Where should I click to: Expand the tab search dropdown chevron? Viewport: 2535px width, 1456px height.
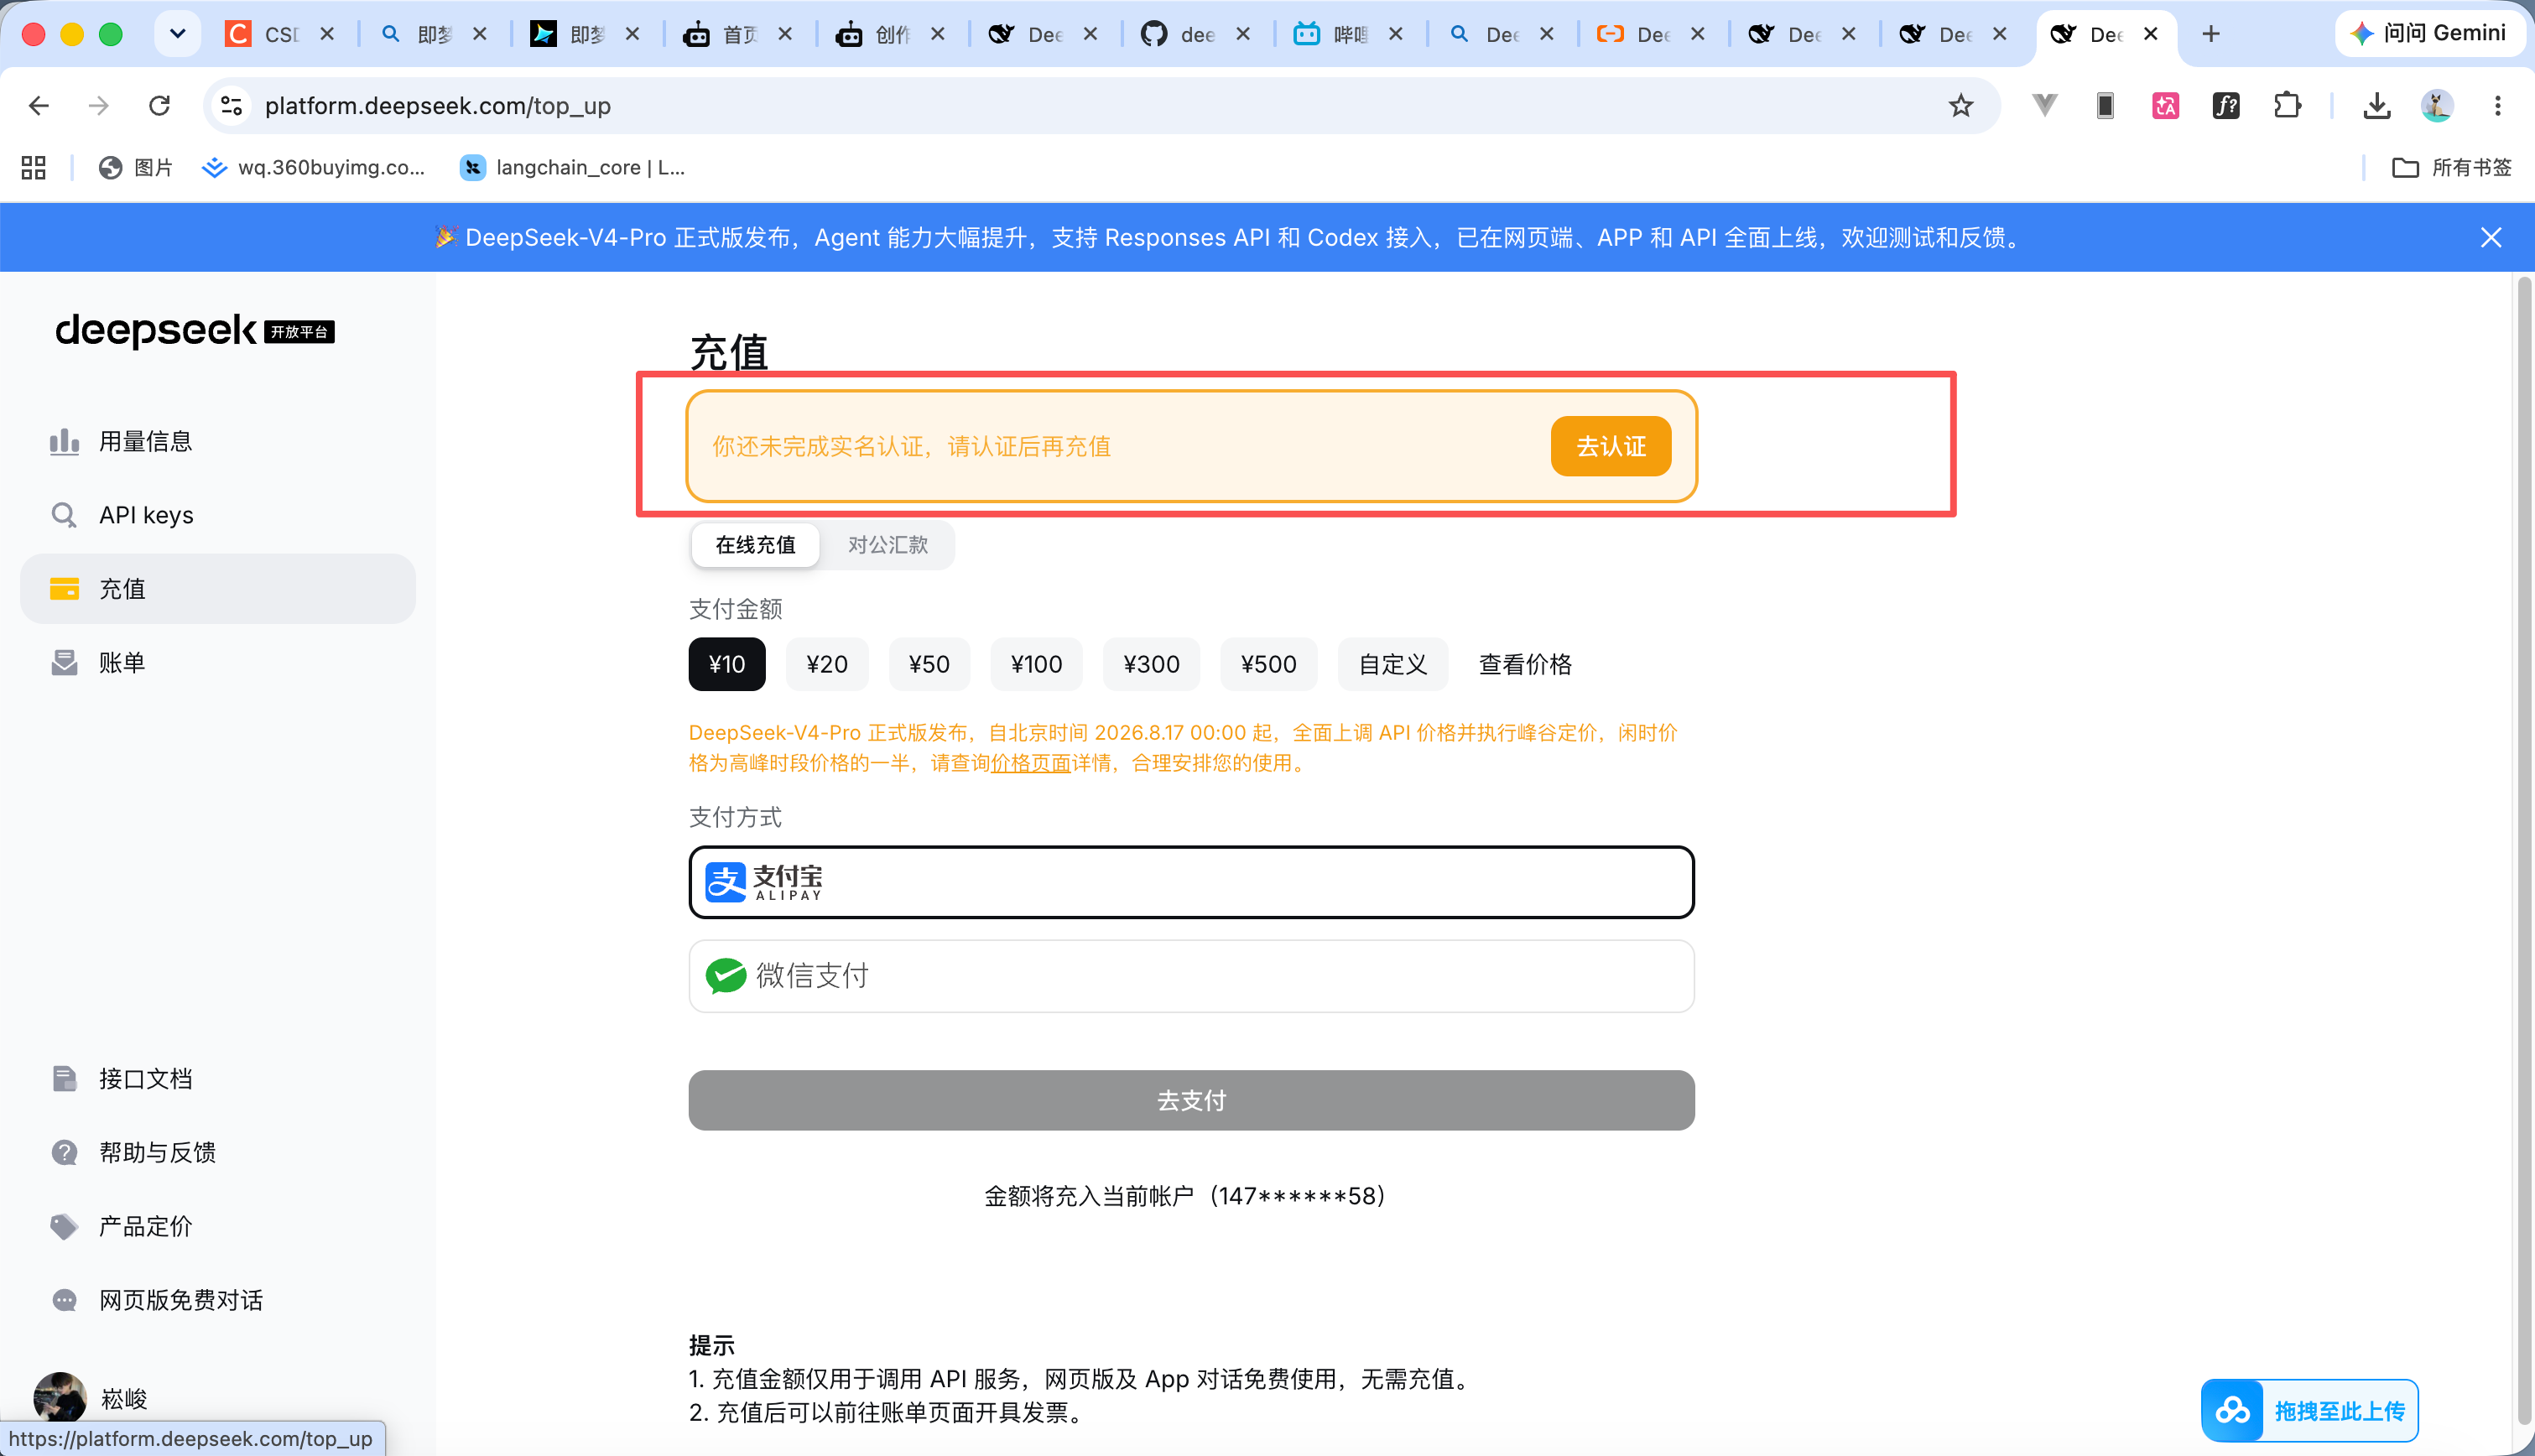(178, 34)
